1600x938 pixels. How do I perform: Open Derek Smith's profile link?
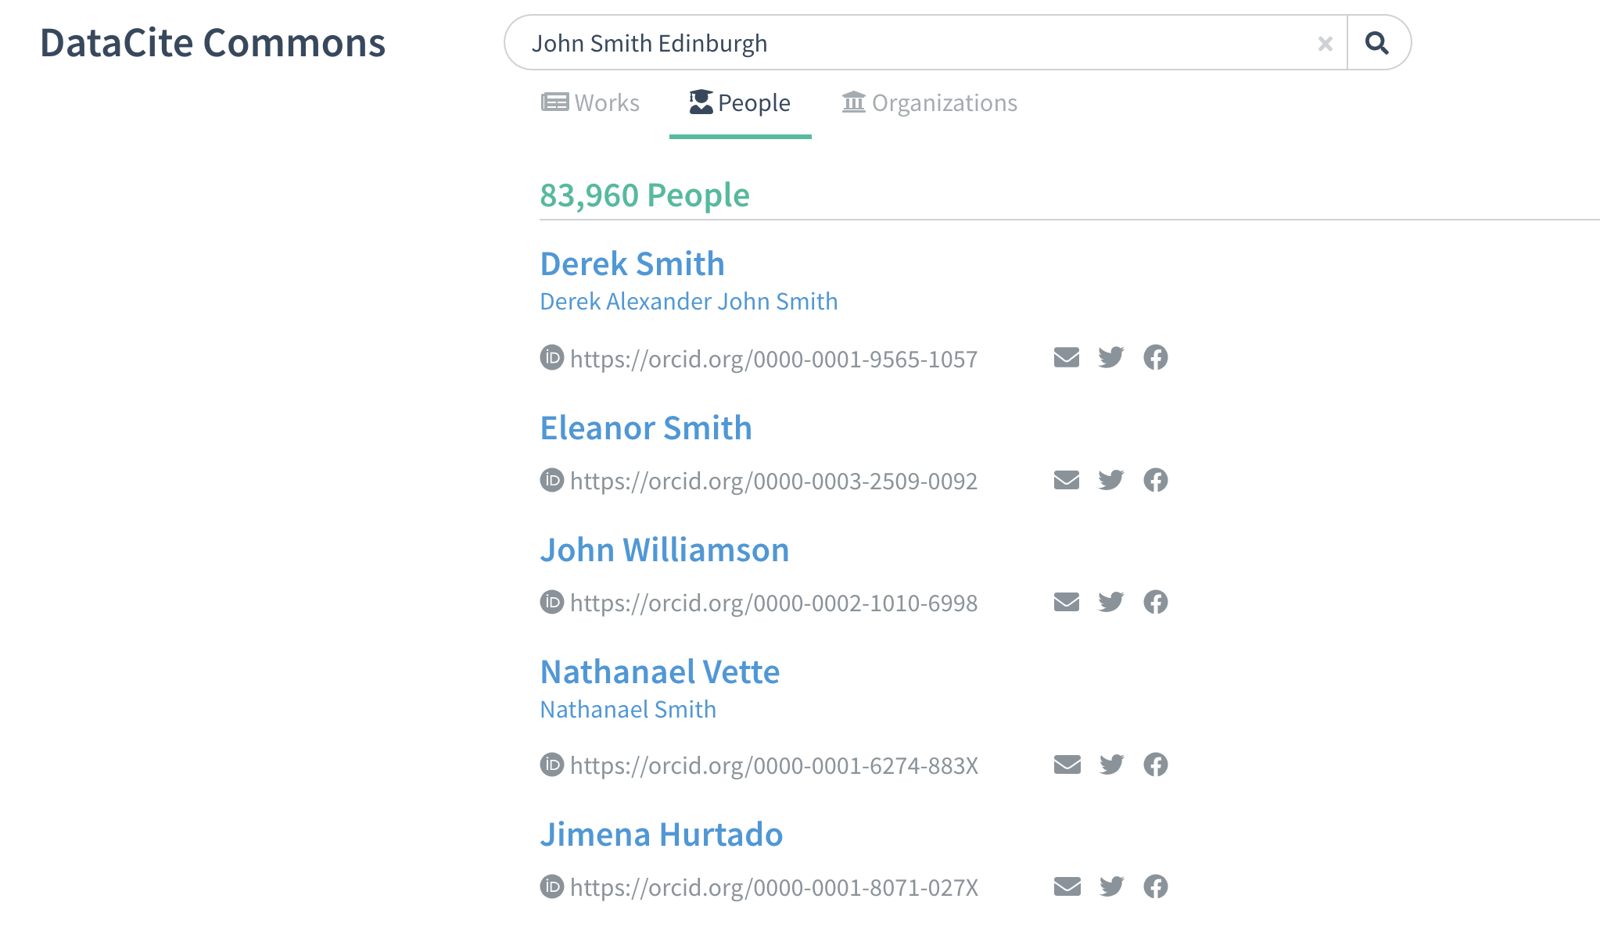(633, 264)
